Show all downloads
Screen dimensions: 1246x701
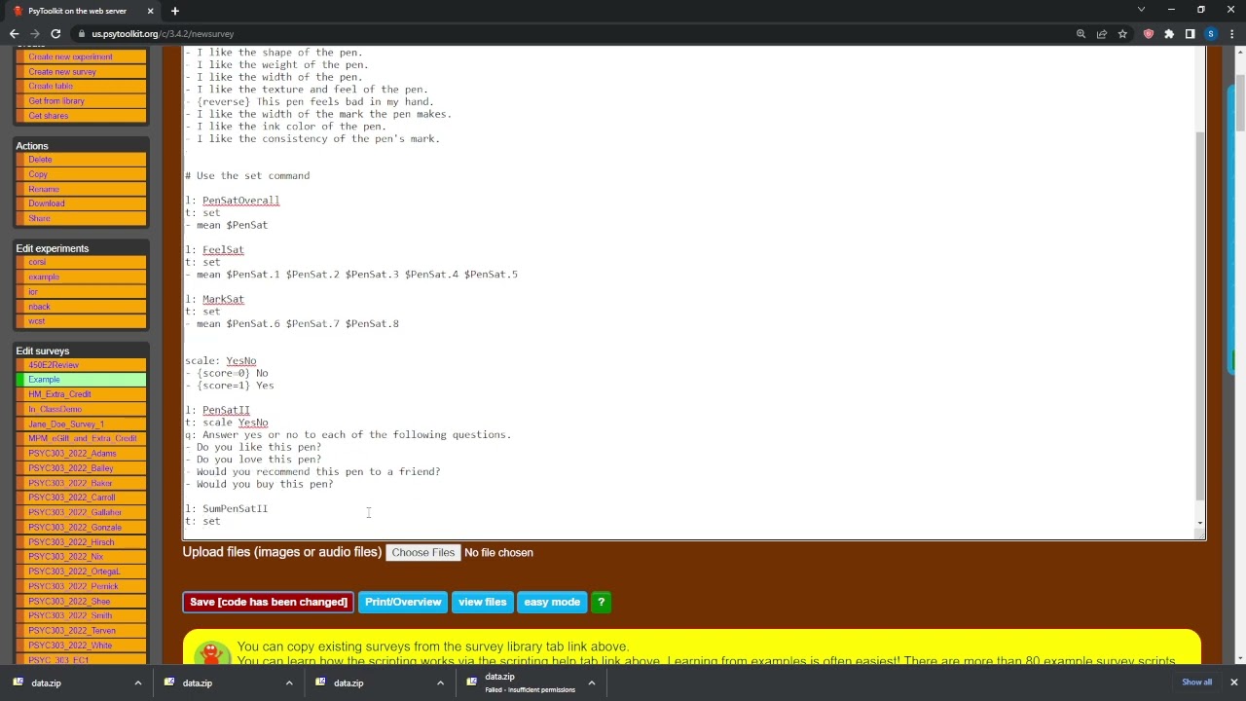click(x=1196, y=683)
